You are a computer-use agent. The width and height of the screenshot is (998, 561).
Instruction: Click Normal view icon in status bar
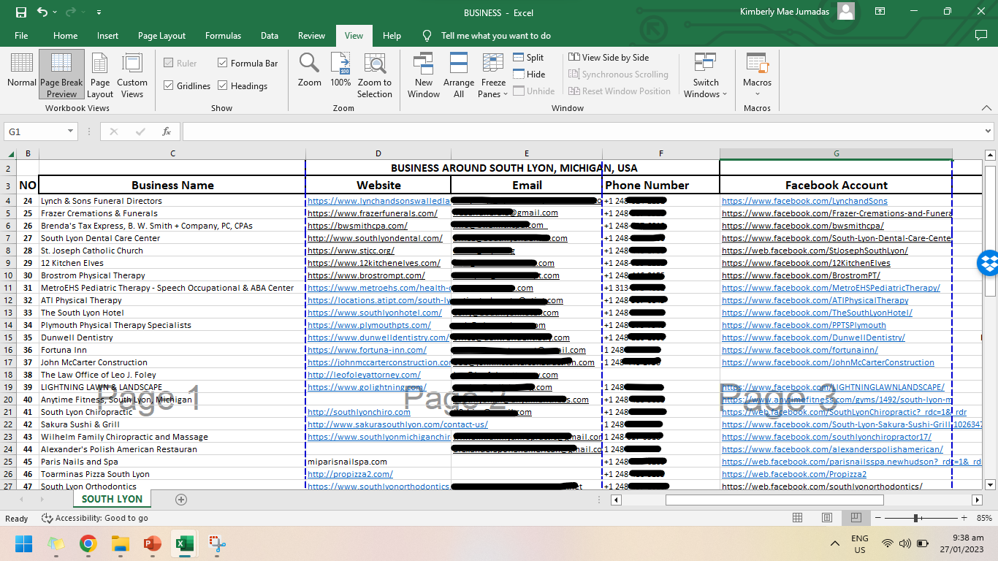[799, 518]
